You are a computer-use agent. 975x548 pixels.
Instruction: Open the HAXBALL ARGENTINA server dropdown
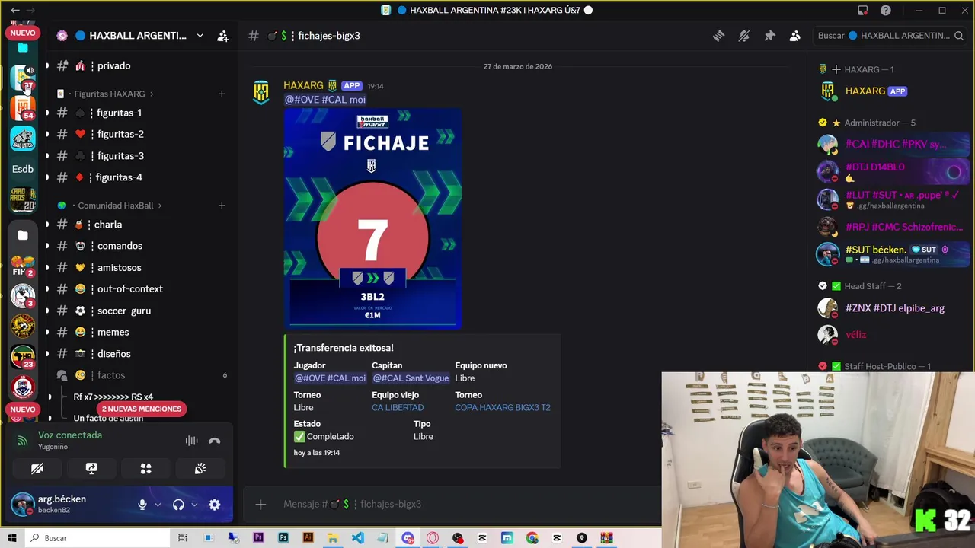[200, 36]
